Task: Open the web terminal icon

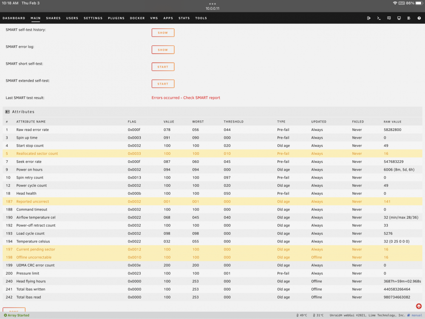Action: pyautogui.click(x=379, y=18)
